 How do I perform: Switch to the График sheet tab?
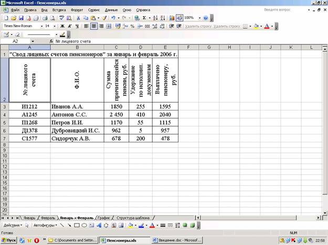(103, 217)
